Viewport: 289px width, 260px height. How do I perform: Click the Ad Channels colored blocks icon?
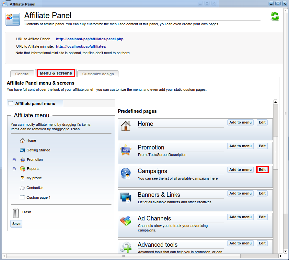[126, 221]
